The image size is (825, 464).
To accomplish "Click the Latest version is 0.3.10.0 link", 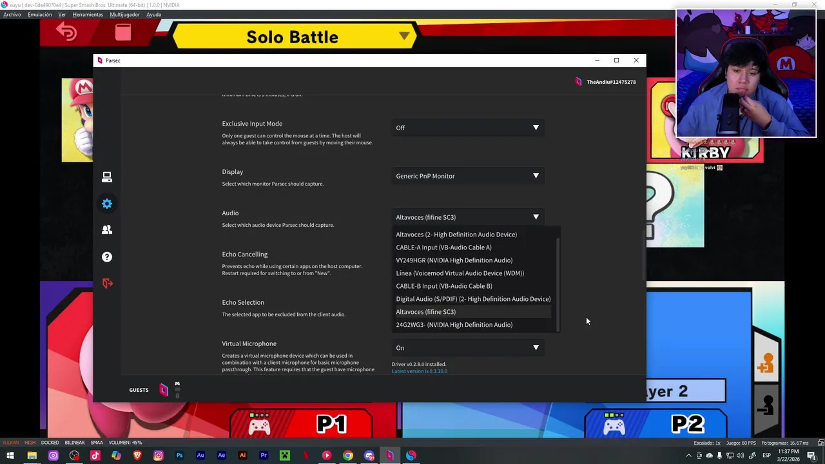I will tap(420, 371).
